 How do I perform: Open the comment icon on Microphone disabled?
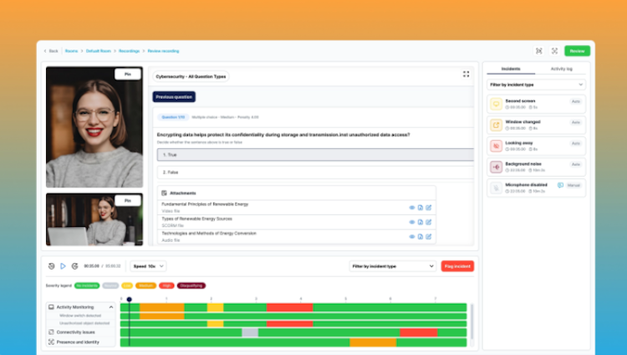560,185
